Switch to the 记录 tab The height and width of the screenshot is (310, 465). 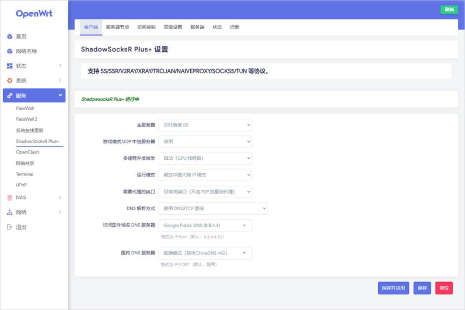pyautogui.click(x=234, y=27)
